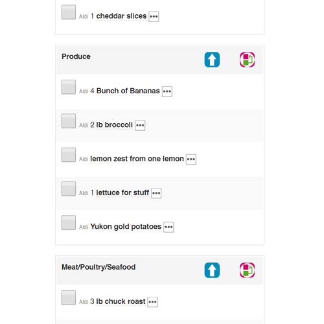Click the swap icon in Meat/Poultry/Seafood header

pos(247,270)
